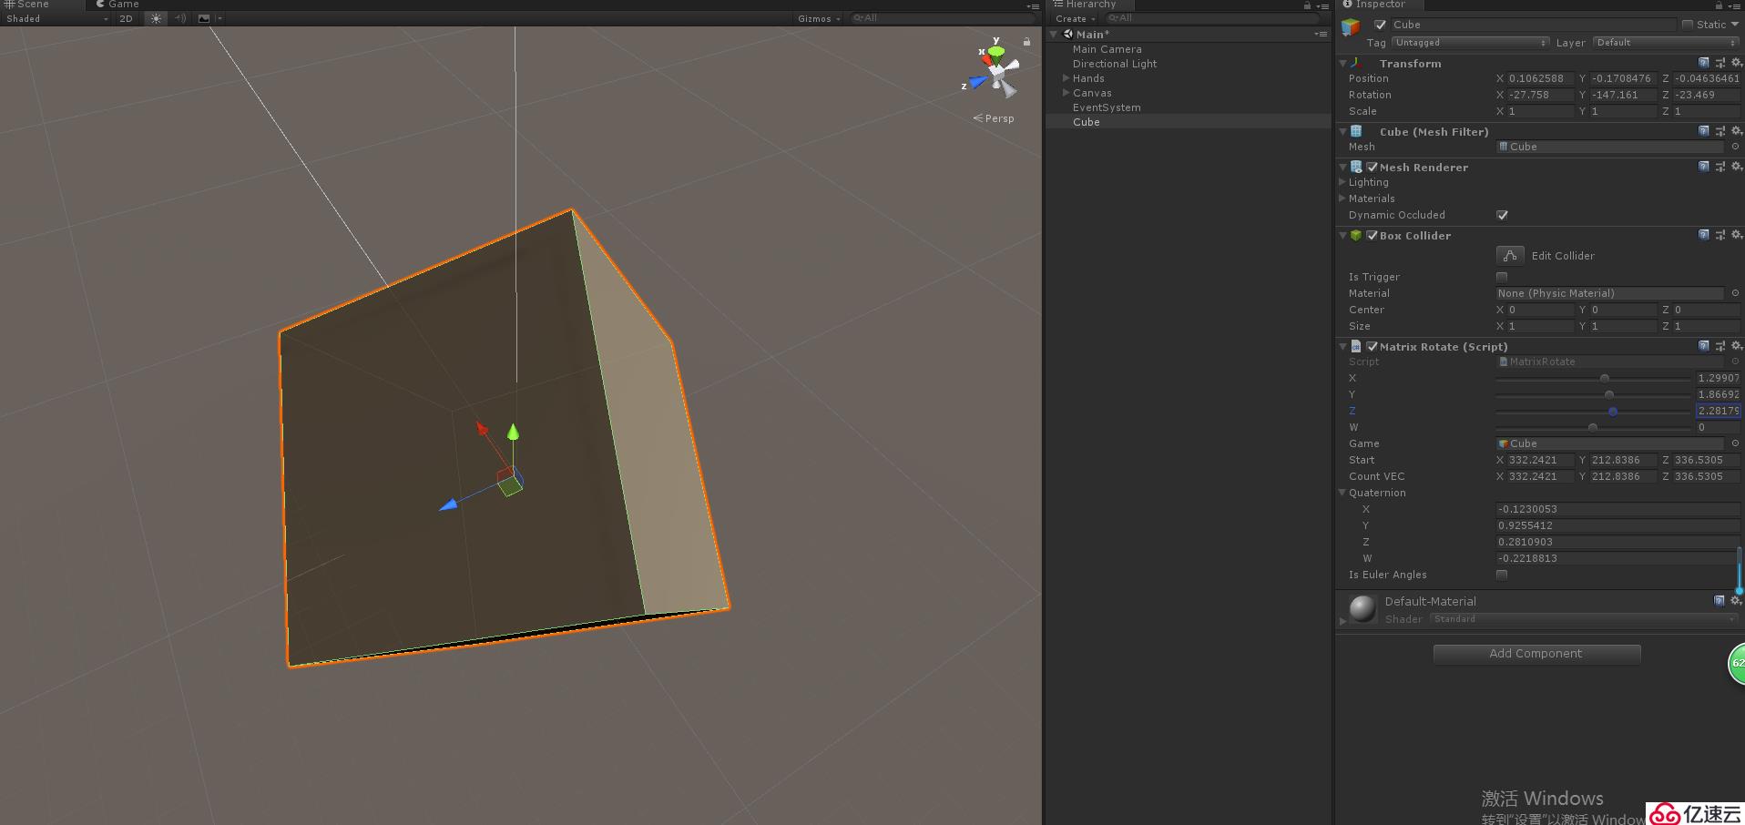Open Matrix Rotate gear settings menu

[x=1736, y=346]
